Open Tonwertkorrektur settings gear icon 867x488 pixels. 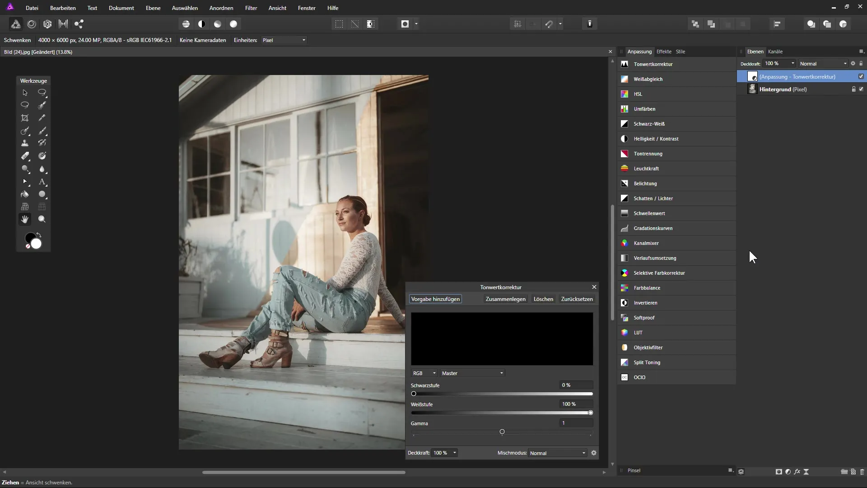point(594,453)
